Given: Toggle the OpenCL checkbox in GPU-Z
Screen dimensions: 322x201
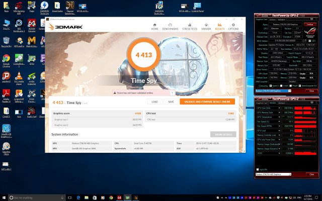Looking at the screenshot, I should click(x=271, y=85).
